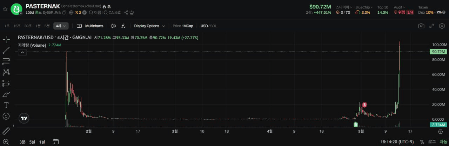Set range to 3분
This screenshot has width=449, height=146.
(22, 142)
